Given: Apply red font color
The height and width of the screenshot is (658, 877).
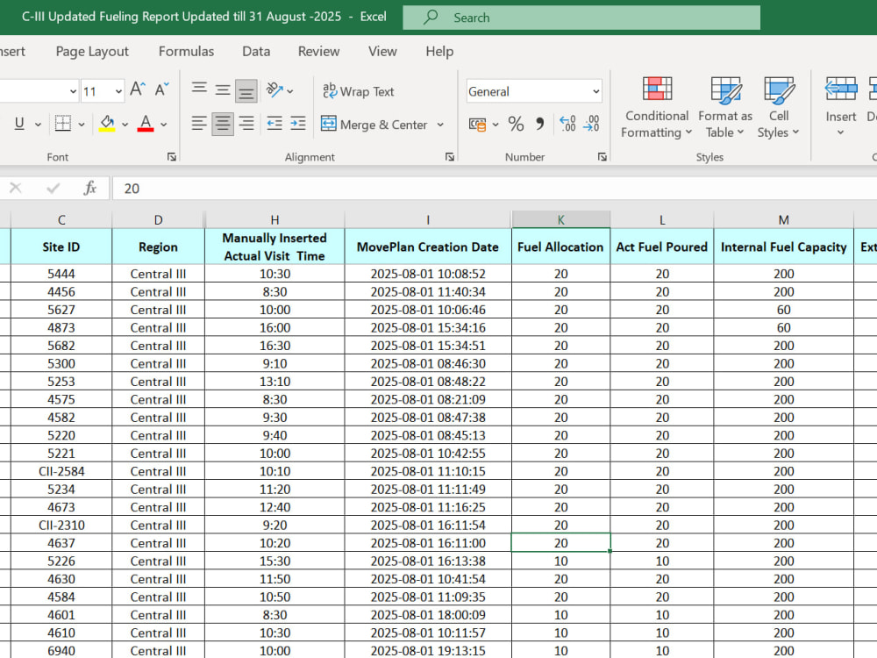Looking at the screenshot, I should (x=146, y=124).
